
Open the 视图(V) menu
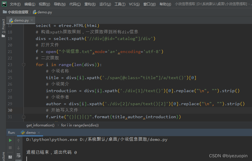coord(44,4)
